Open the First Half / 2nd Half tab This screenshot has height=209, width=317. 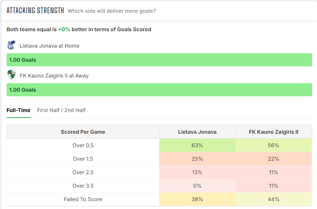click(61, 110)
